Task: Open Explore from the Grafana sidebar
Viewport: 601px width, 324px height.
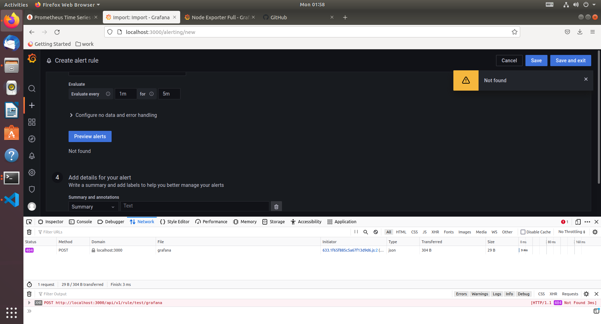Action: click(x=32, y=139)
